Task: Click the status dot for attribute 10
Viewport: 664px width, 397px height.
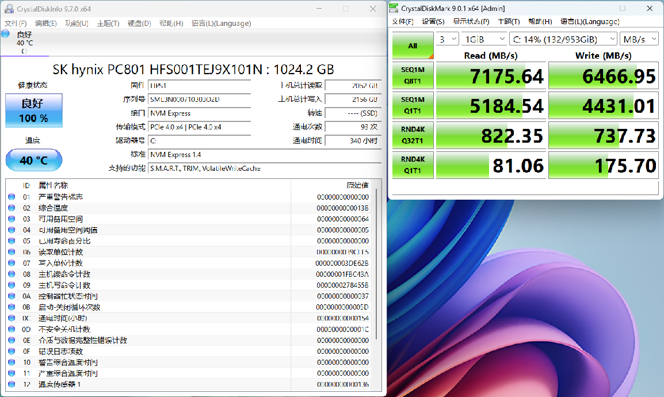Action: [x=12, y=362]
